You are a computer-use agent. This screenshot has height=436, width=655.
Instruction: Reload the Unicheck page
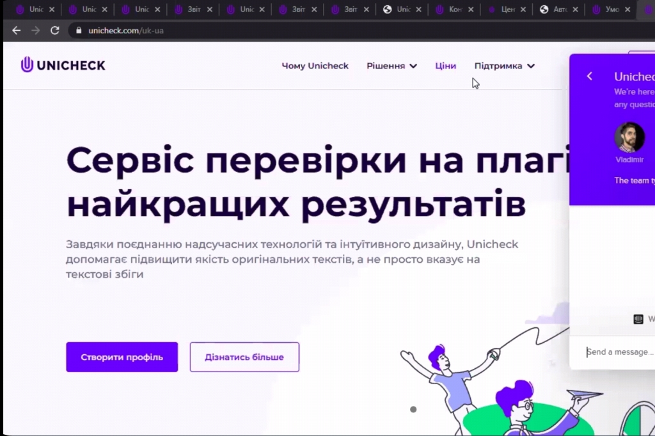pos(55,31)
